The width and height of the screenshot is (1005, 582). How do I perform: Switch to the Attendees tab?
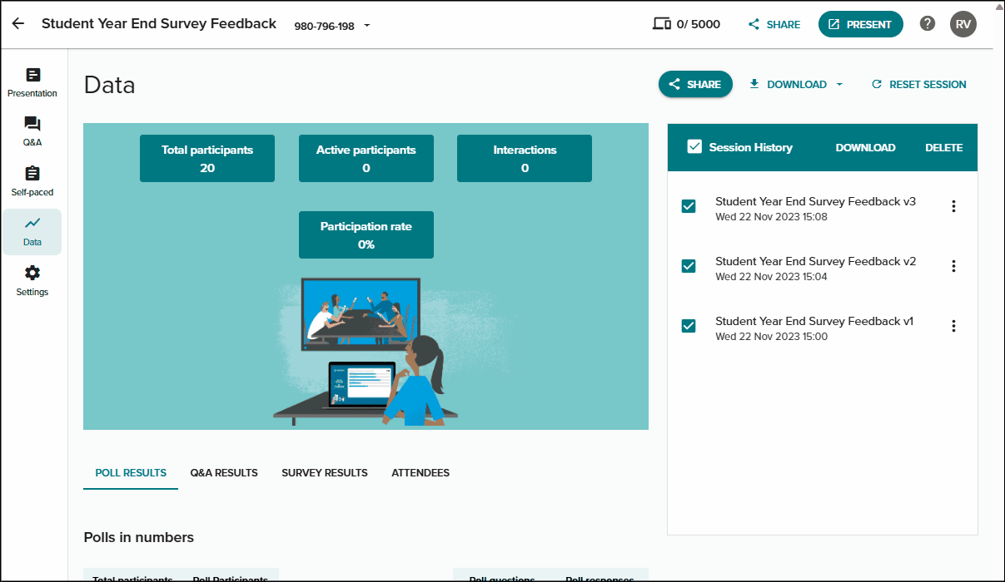420,473
